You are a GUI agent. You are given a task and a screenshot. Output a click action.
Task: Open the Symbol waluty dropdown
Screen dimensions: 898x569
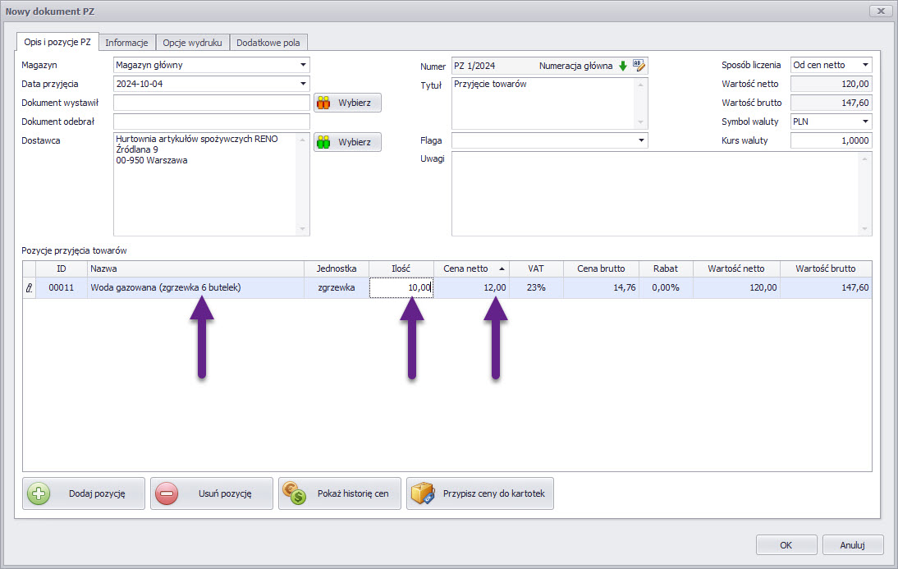[864, 122]
